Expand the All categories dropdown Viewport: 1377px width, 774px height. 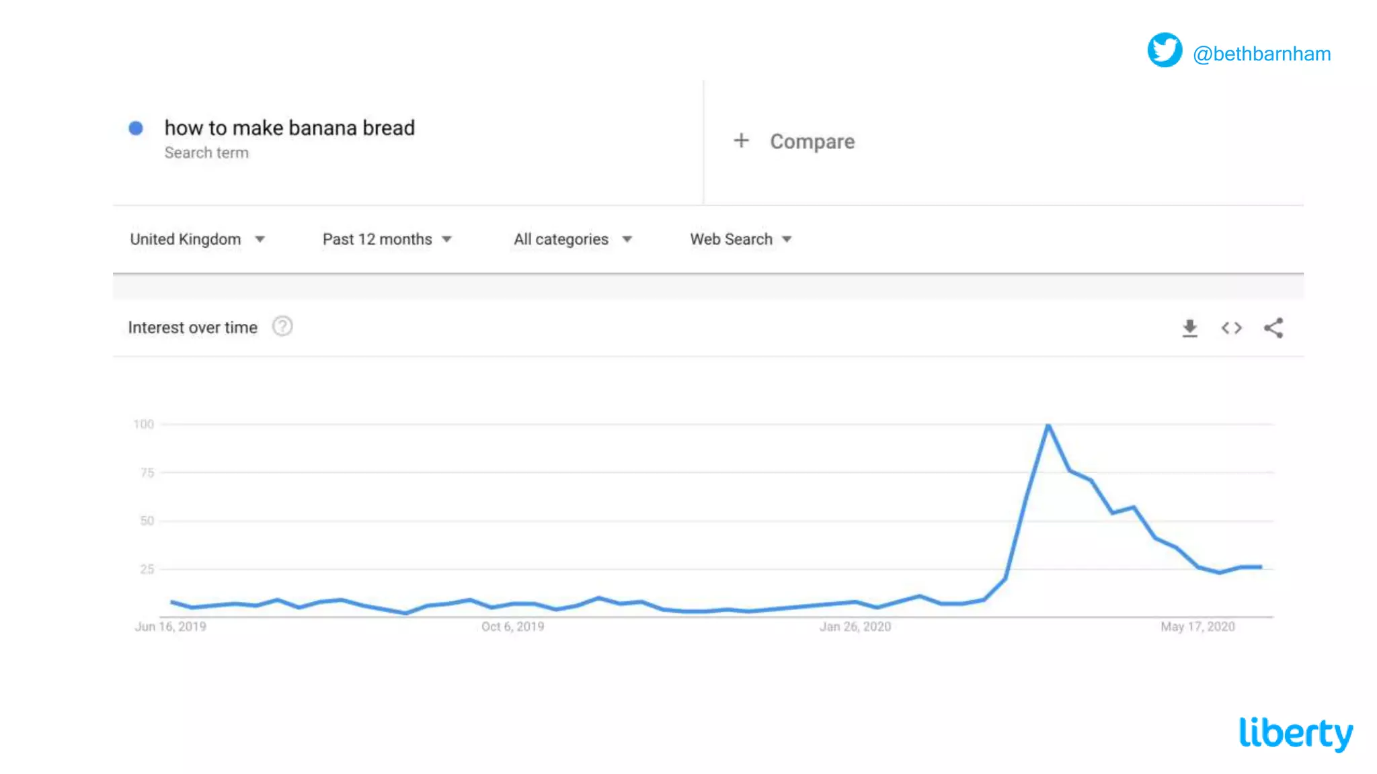click(572, 239)
